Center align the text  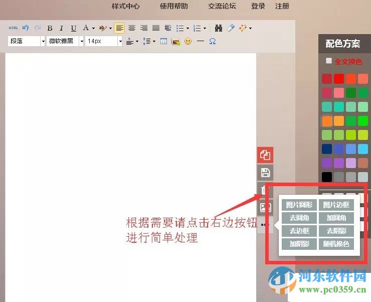point(132,28)
